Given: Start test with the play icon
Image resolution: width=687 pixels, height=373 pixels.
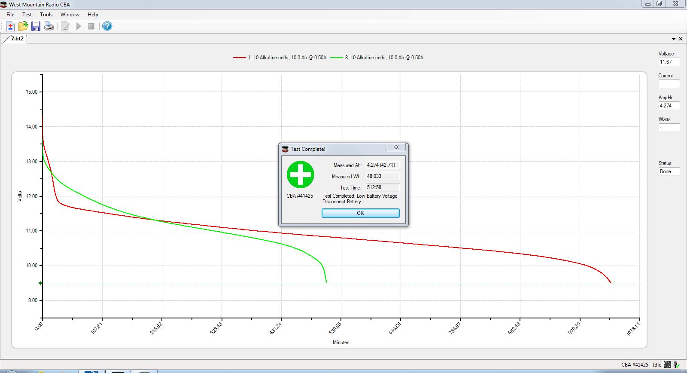Looking at the screenshot, I should tap(79, 26).
